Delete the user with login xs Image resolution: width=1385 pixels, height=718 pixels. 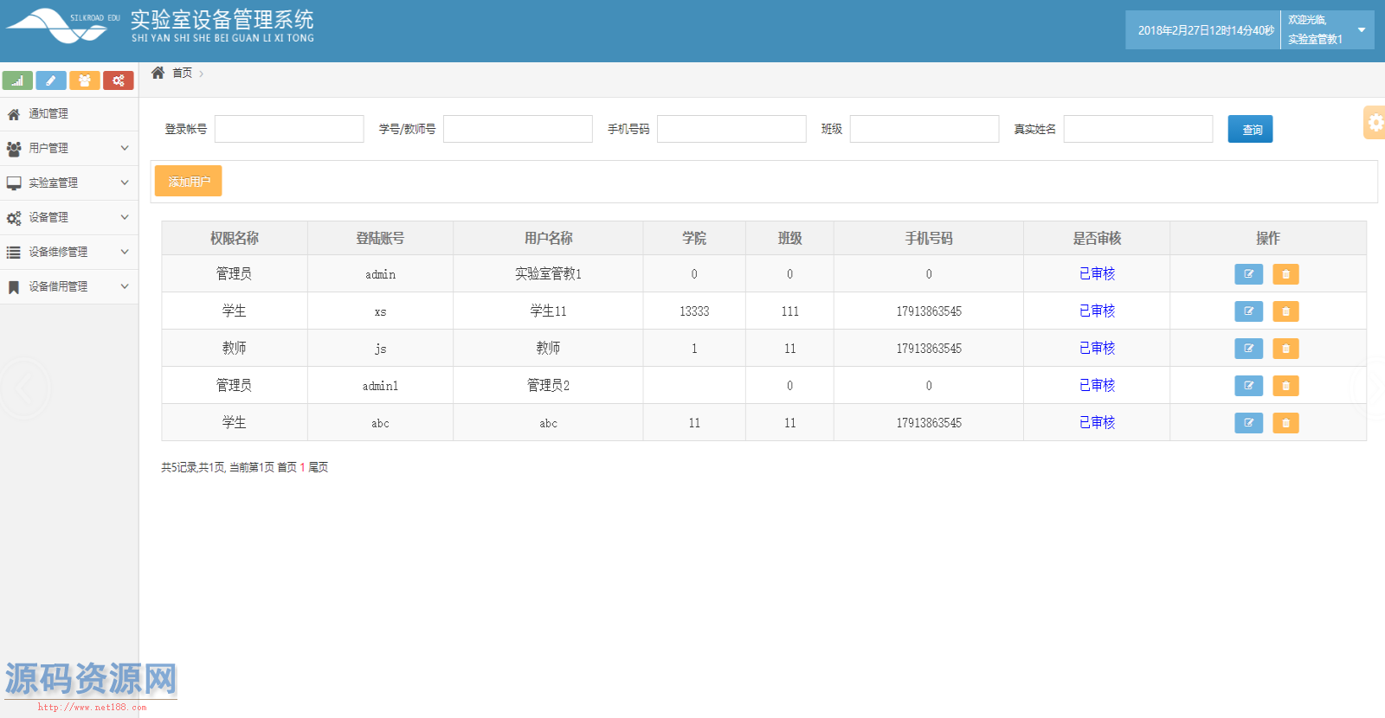[x=1285, y=311]
